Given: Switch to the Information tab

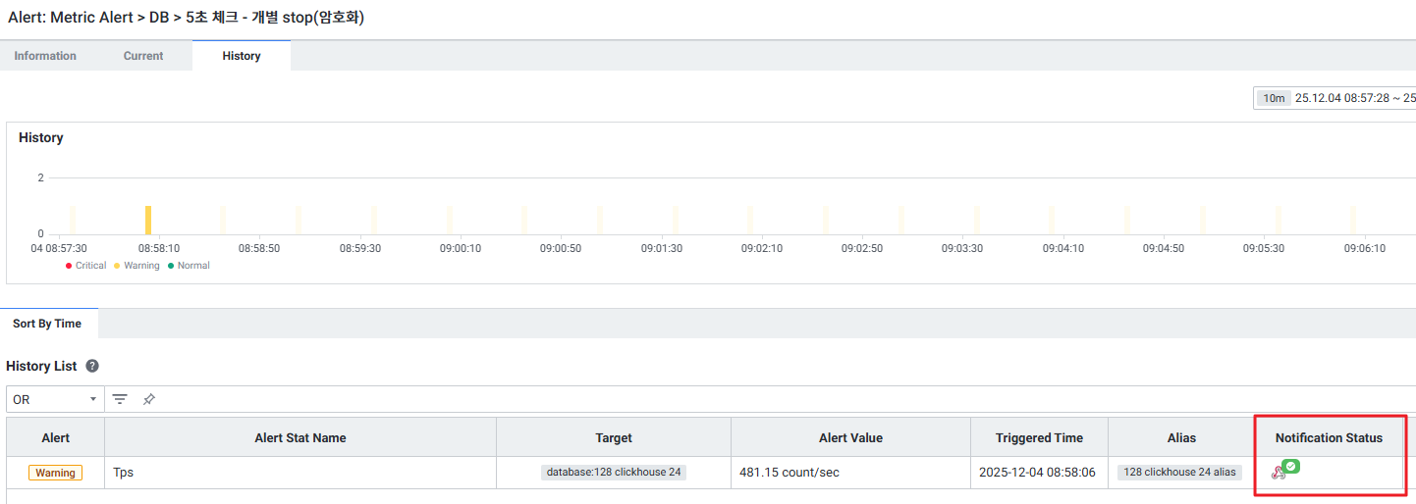Looking at the screenshot, I should [x=45, y=56].
